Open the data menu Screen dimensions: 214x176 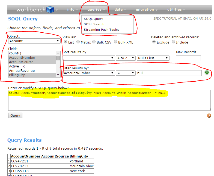pyautogui.click(x=120, y=10)
